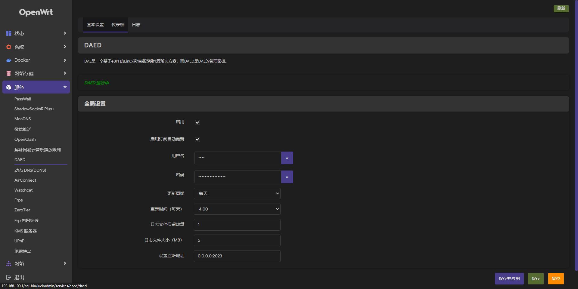Viewport: 578px width, 289px height.
Task: Click the 日志文件保留数量 input field
Action: coord(237,225)
